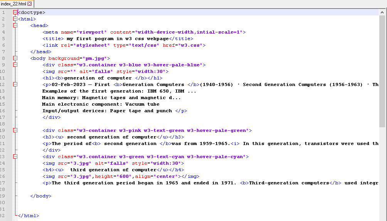Image resolution: width=387 pixels, height=221 pixels.
Task: Close the index_22.html tab with its X
Action: click(x=30, y=4)
